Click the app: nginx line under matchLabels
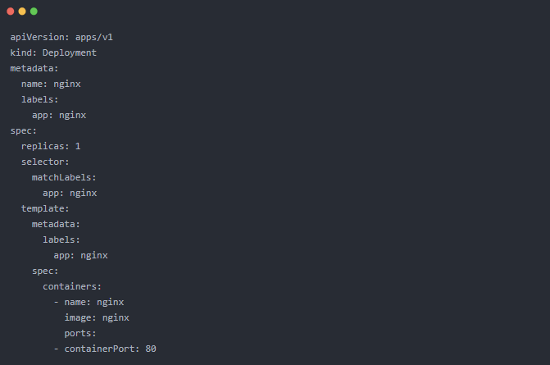Viewport: 550px width, 365px height. [70, 193]
